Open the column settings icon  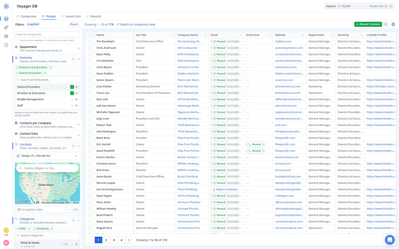coord(386,24)
